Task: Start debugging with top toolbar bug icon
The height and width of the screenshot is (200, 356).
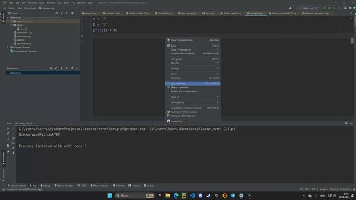Action: click(330, 8)
